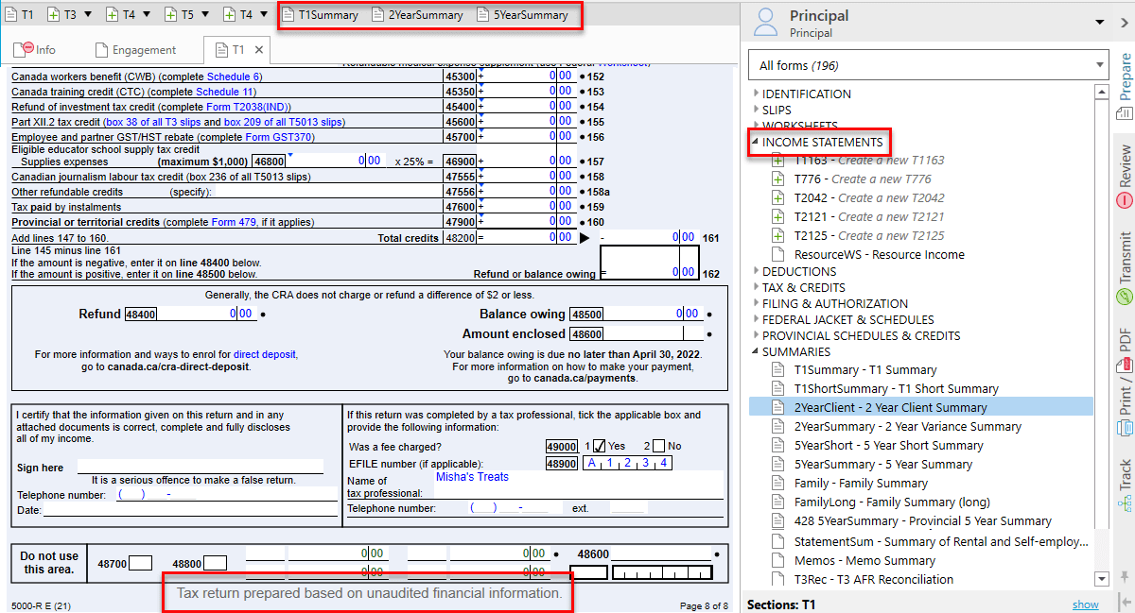1135x613 pixels.
Task: Click the Name of tax professional field
Action: [x=577, y=484]
